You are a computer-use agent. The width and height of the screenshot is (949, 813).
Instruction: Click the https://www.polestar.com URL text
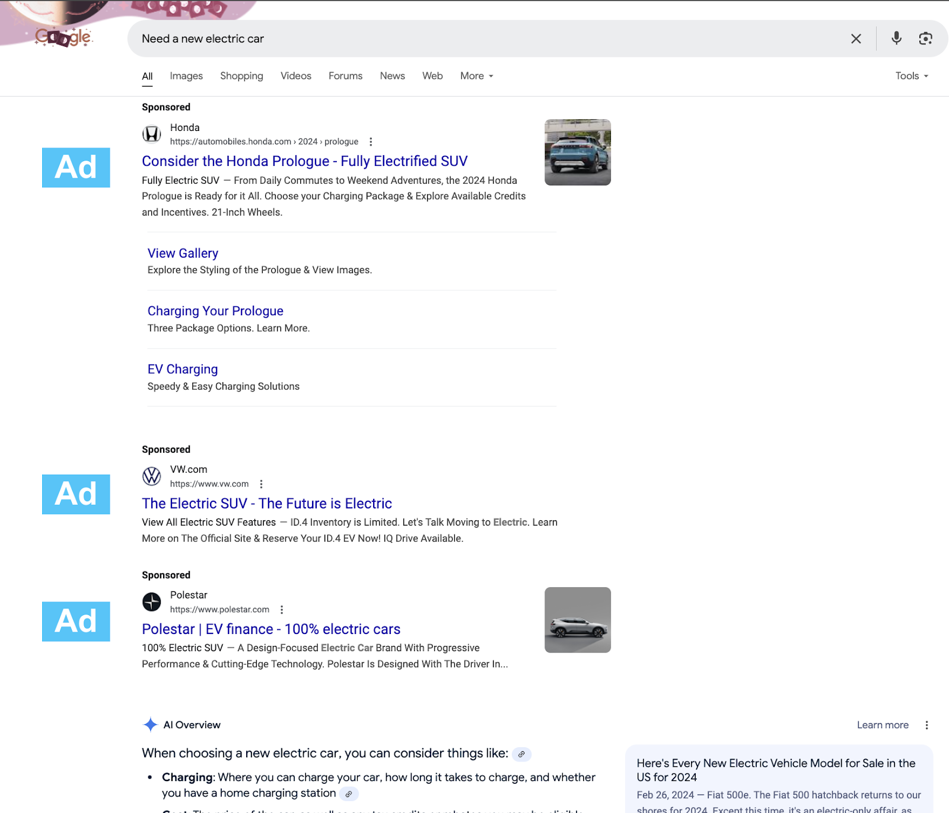[219, 610]
